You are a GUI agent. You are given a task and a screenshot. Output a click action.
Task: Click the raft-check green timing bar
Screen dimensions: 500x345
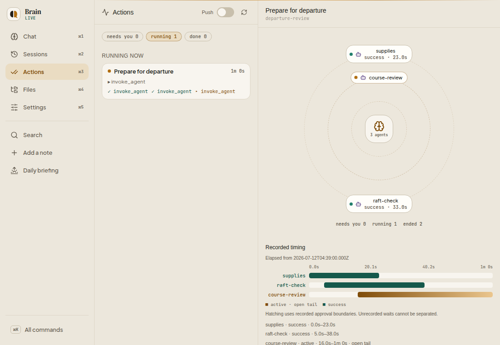click(374, 285)
